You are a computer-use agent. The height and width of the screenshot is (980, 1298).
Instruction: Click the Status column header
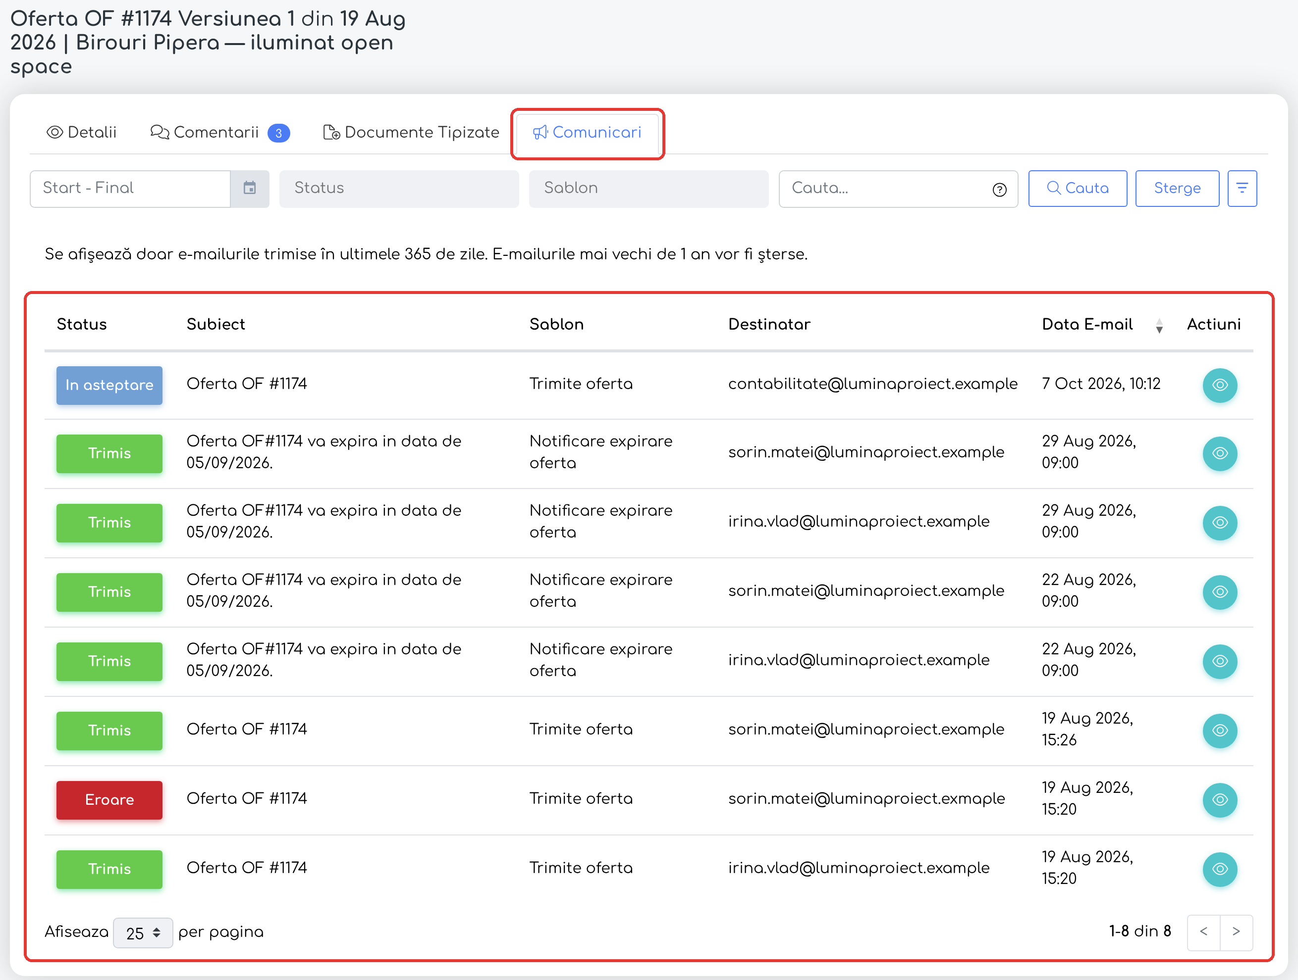tap(82, 324)
